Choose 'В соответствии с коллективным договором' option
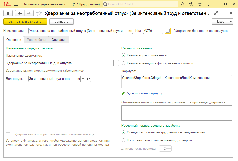 coord(124,140)
